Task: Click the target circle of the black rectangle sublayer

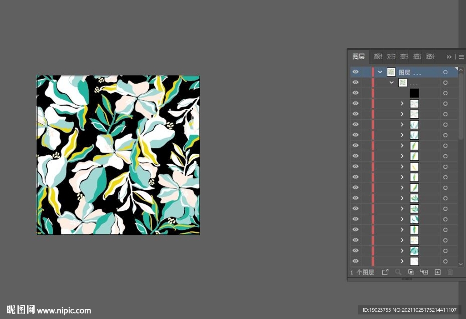Action: tap(445, 93)
